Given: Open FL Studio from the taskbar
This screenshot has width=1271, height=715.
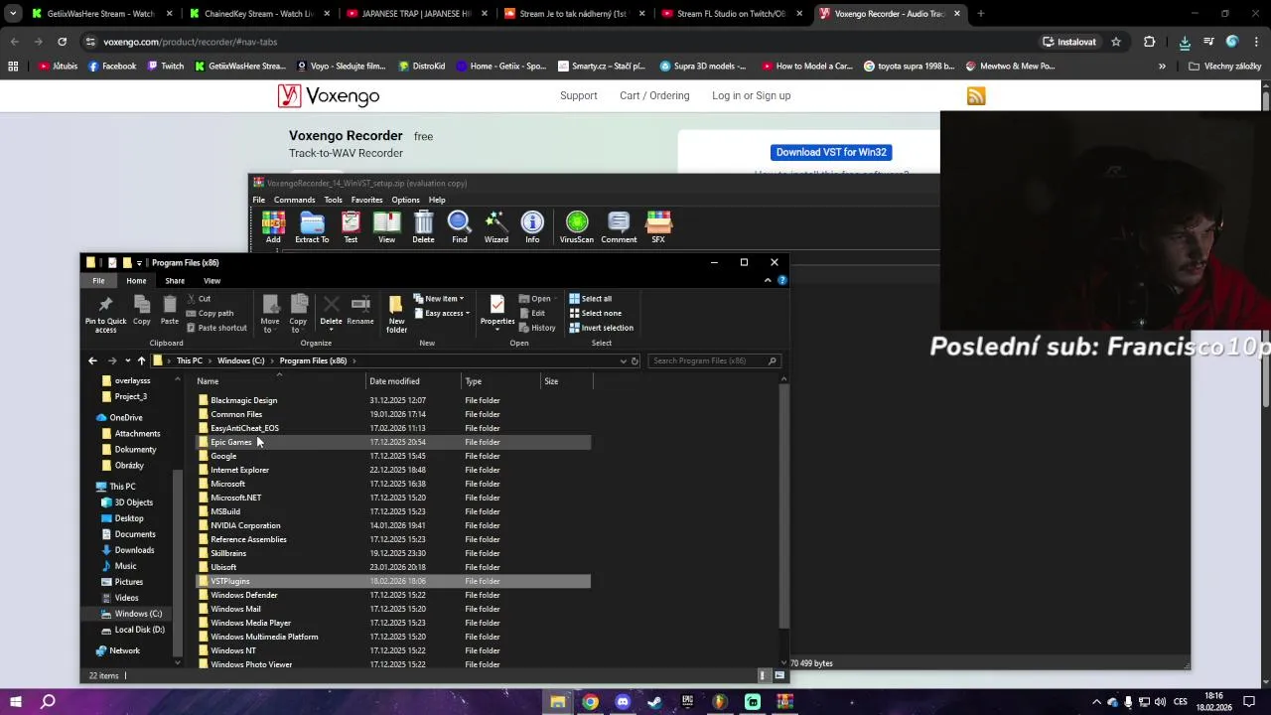Looking at the screenshot, I should point(719,702).
